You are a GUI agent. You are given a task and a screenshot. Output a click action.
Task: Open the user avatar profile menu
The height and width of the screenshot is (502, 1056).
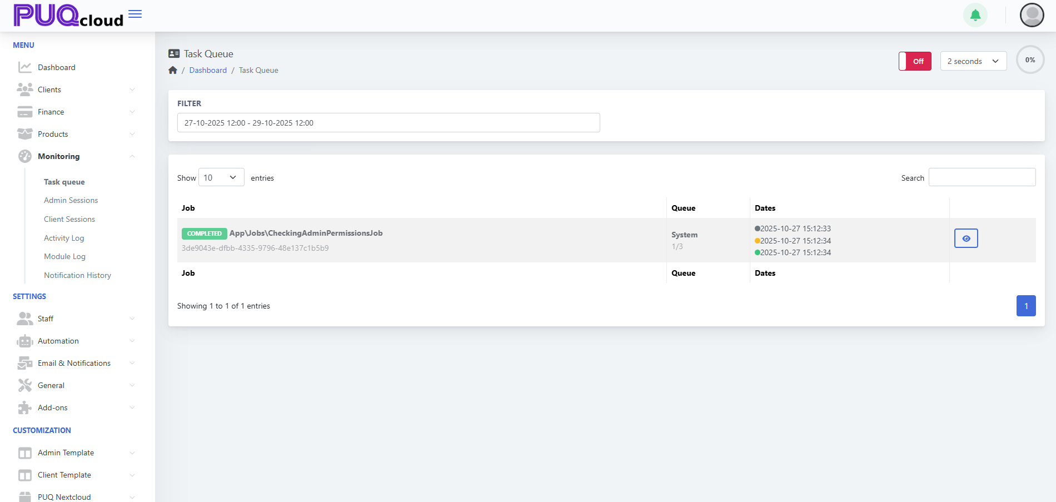coord(1032,15)
